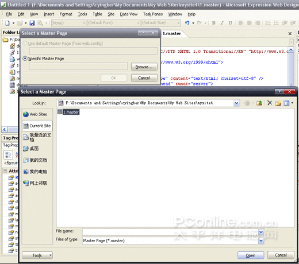This screenshot has height=264, width=299.
Task: Click the Open folder toolbar icon
Action: [20, 23]
